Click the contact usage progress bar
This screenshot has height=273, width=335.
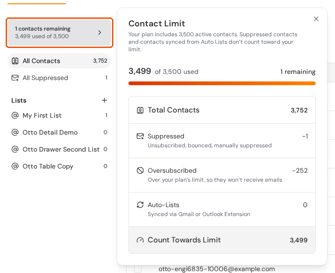point(222,83)
